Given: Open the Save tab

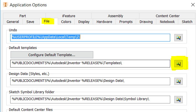Looking at the screenshot, I should (x=31, y=22).
